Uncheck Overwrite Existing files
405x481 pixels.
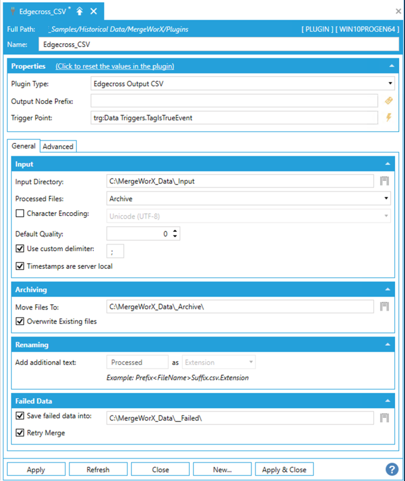coord(20,321)
